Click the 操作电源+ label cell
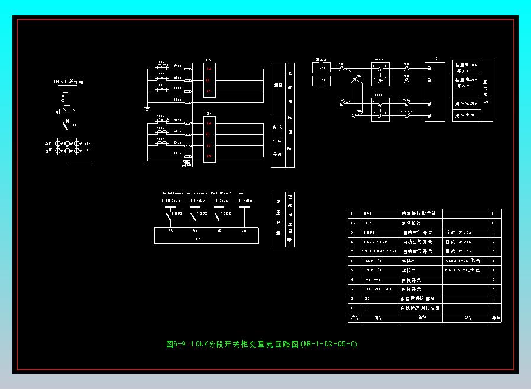The height and width of the screenshot is (389, 531). (467, 103)
